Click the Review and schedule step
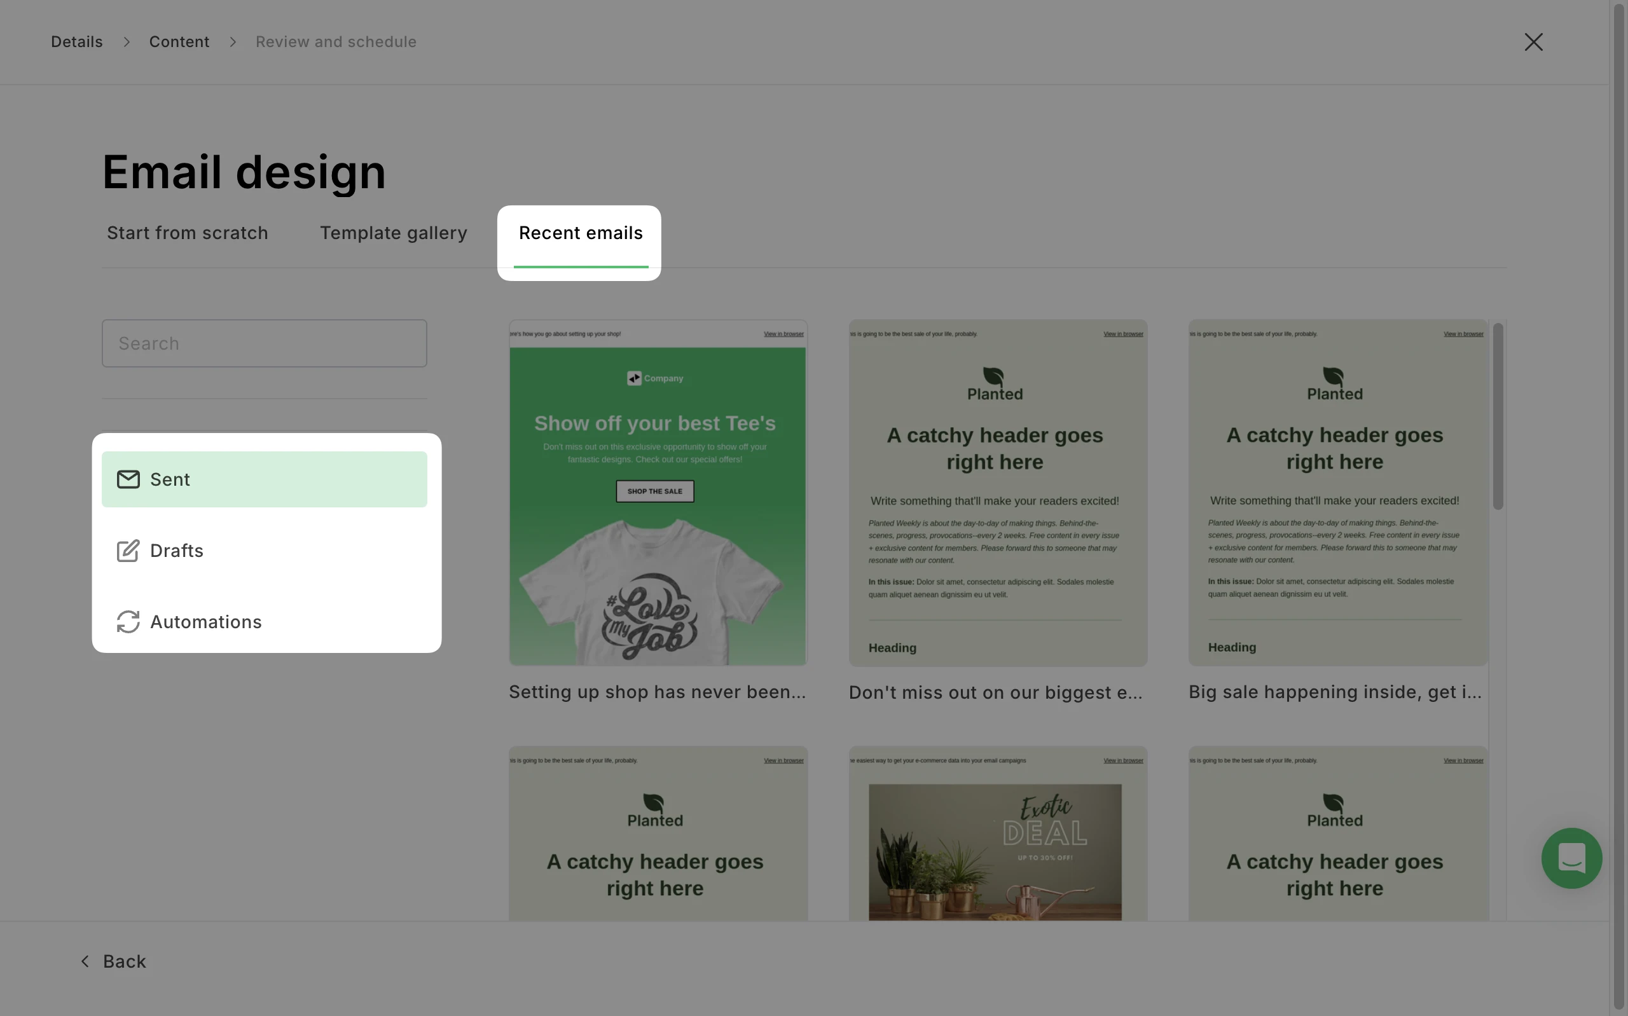Screen dimensions: 1628x1016 point(336,43)
